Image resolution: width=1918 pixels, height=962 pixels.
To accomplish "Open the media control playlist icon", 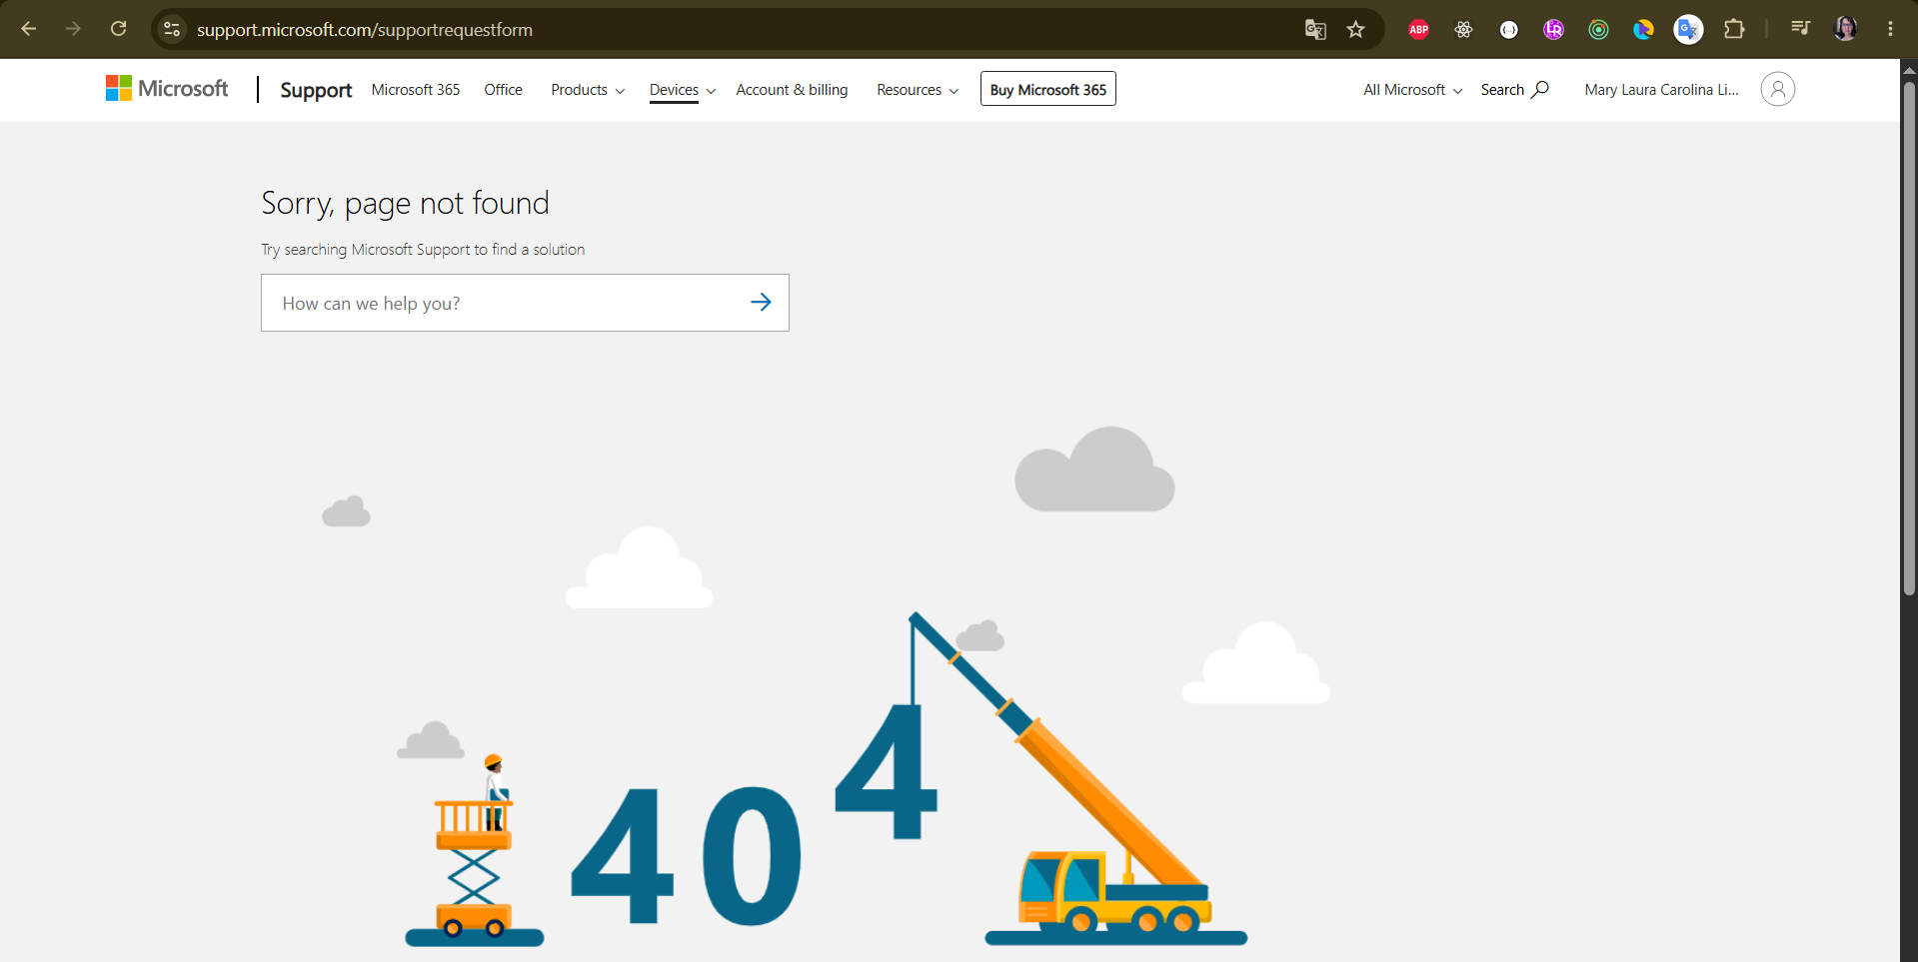I will [x=1800, y=29].
